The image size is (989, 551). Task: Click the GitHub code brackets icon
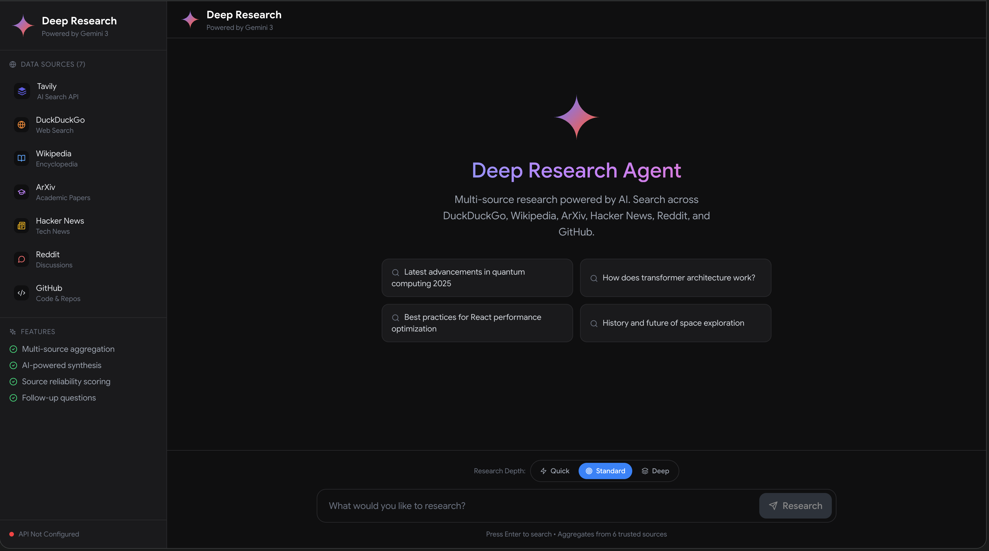point(21,293)
